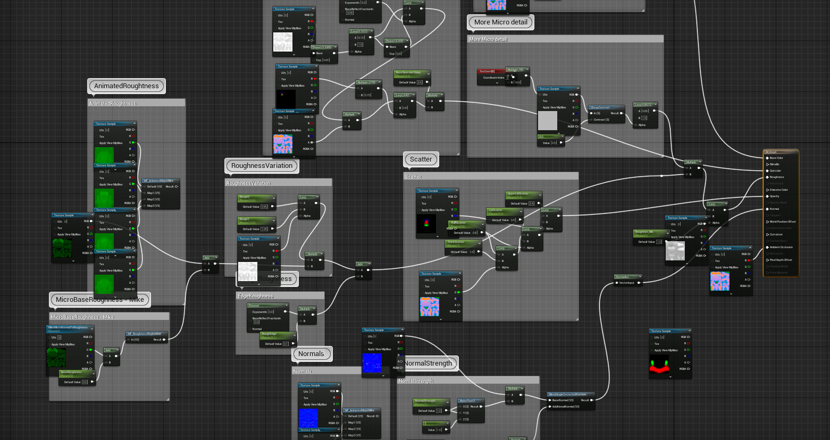
Task: Select the RoughnessVariation comment bubble
Action: point(262,166)
